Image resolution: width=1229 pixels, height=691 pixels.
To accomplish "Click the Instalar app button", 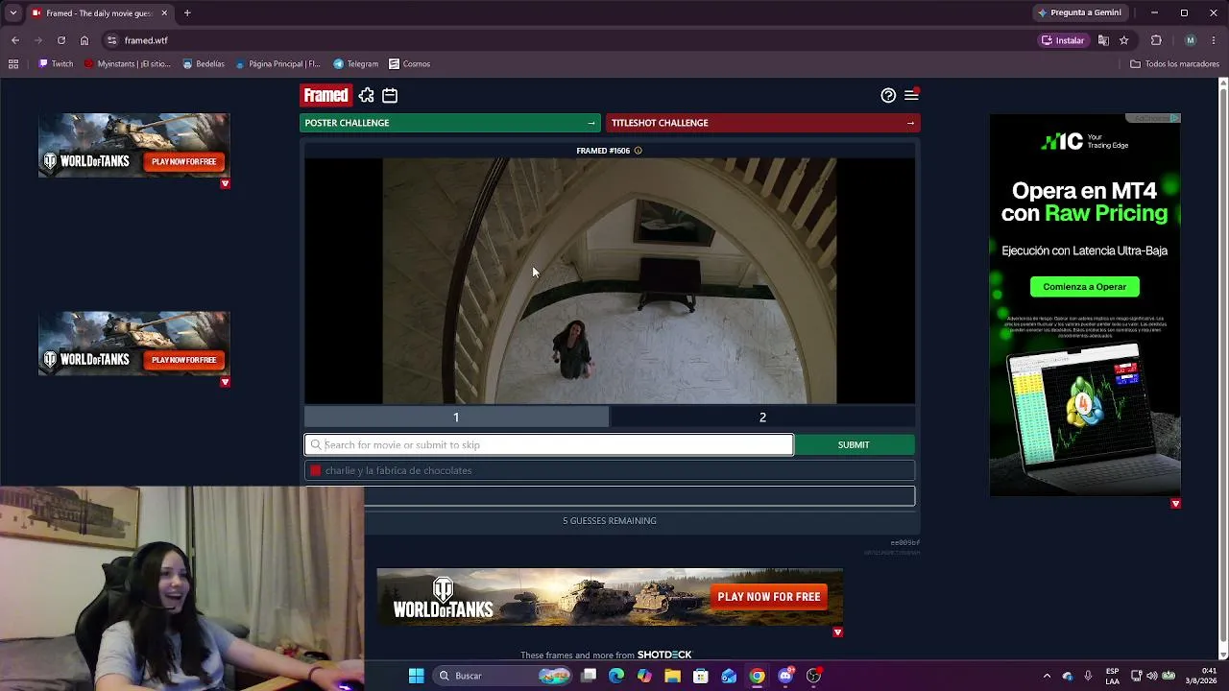I will coord(1063,40).
